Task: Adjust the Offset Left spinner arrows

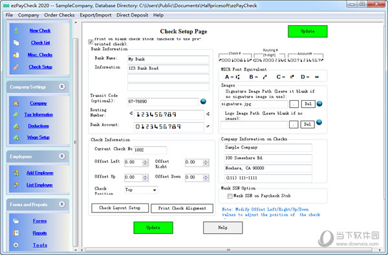Action: point(145,162)
